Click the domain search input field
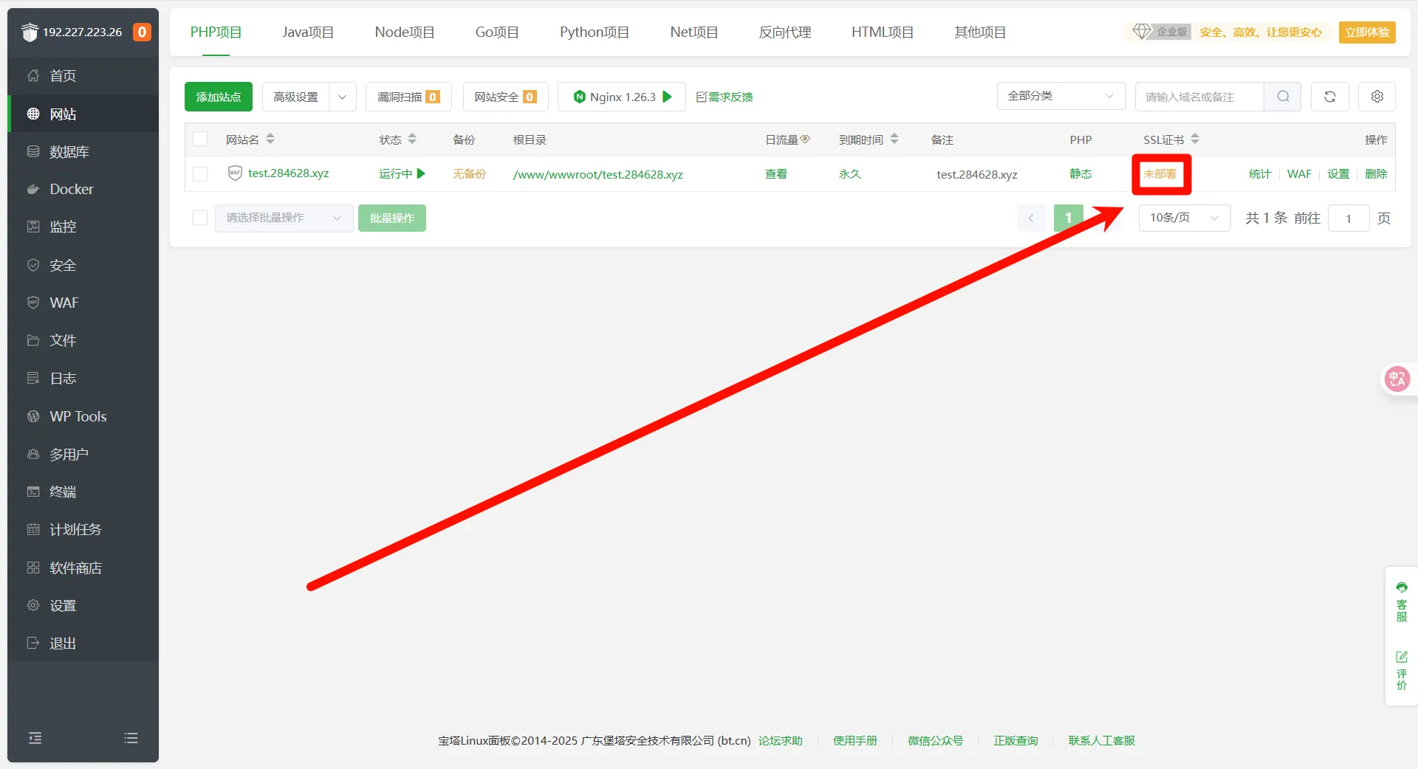This screenshot has height=769, width=1418. (x=1199, y=97)
